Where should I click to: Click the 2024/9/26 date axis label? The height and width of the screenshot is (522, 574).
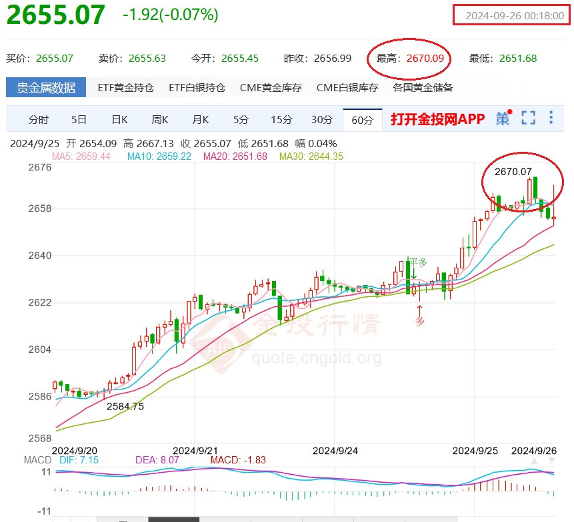click(534, 451)
